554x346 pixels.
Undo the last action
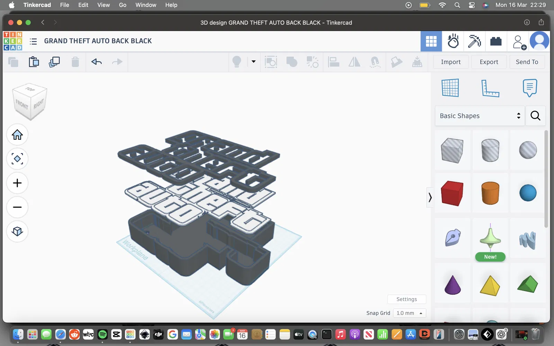point(97,62)
